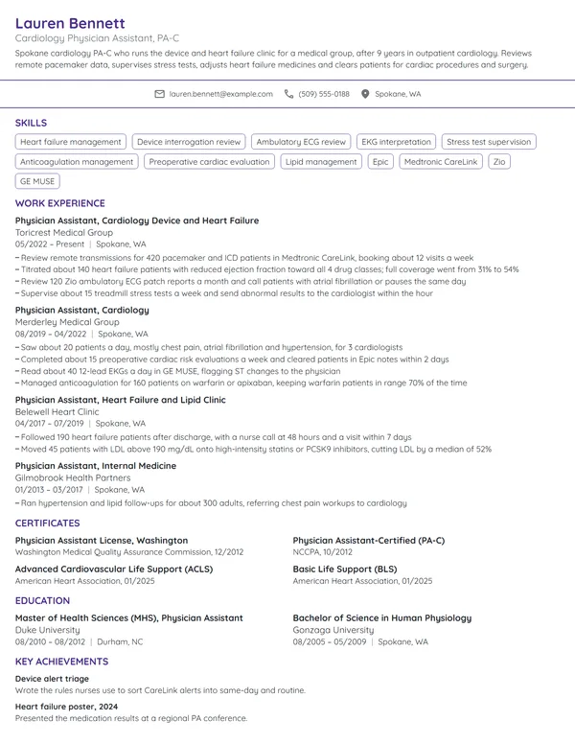Select the EKG interpretation skill tag
This screenshot has width=575, height=744.
tap(396, 142)
